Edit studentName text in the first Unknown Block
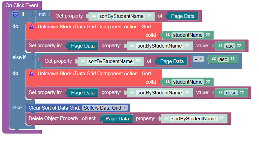Image resolution: width=259 pixels, height=146 pixels. [x=188, y=35]
